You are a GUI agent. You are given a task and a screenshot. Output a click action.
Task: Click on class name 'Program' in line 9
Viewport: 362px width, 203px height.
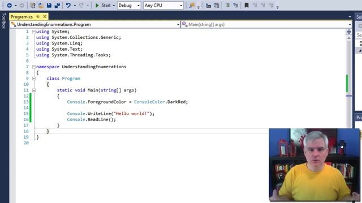click(71, 78)
